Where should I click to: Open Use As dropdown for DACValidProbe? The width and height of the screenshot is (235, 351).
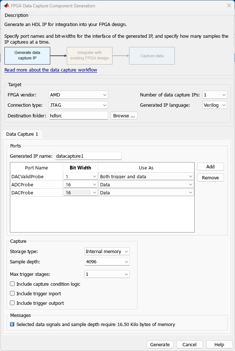coord(146,176)
